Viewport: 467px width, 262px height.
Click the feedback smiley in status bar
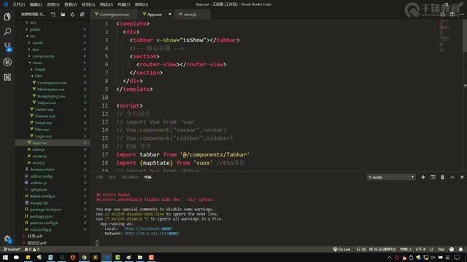tap(452, 249)
